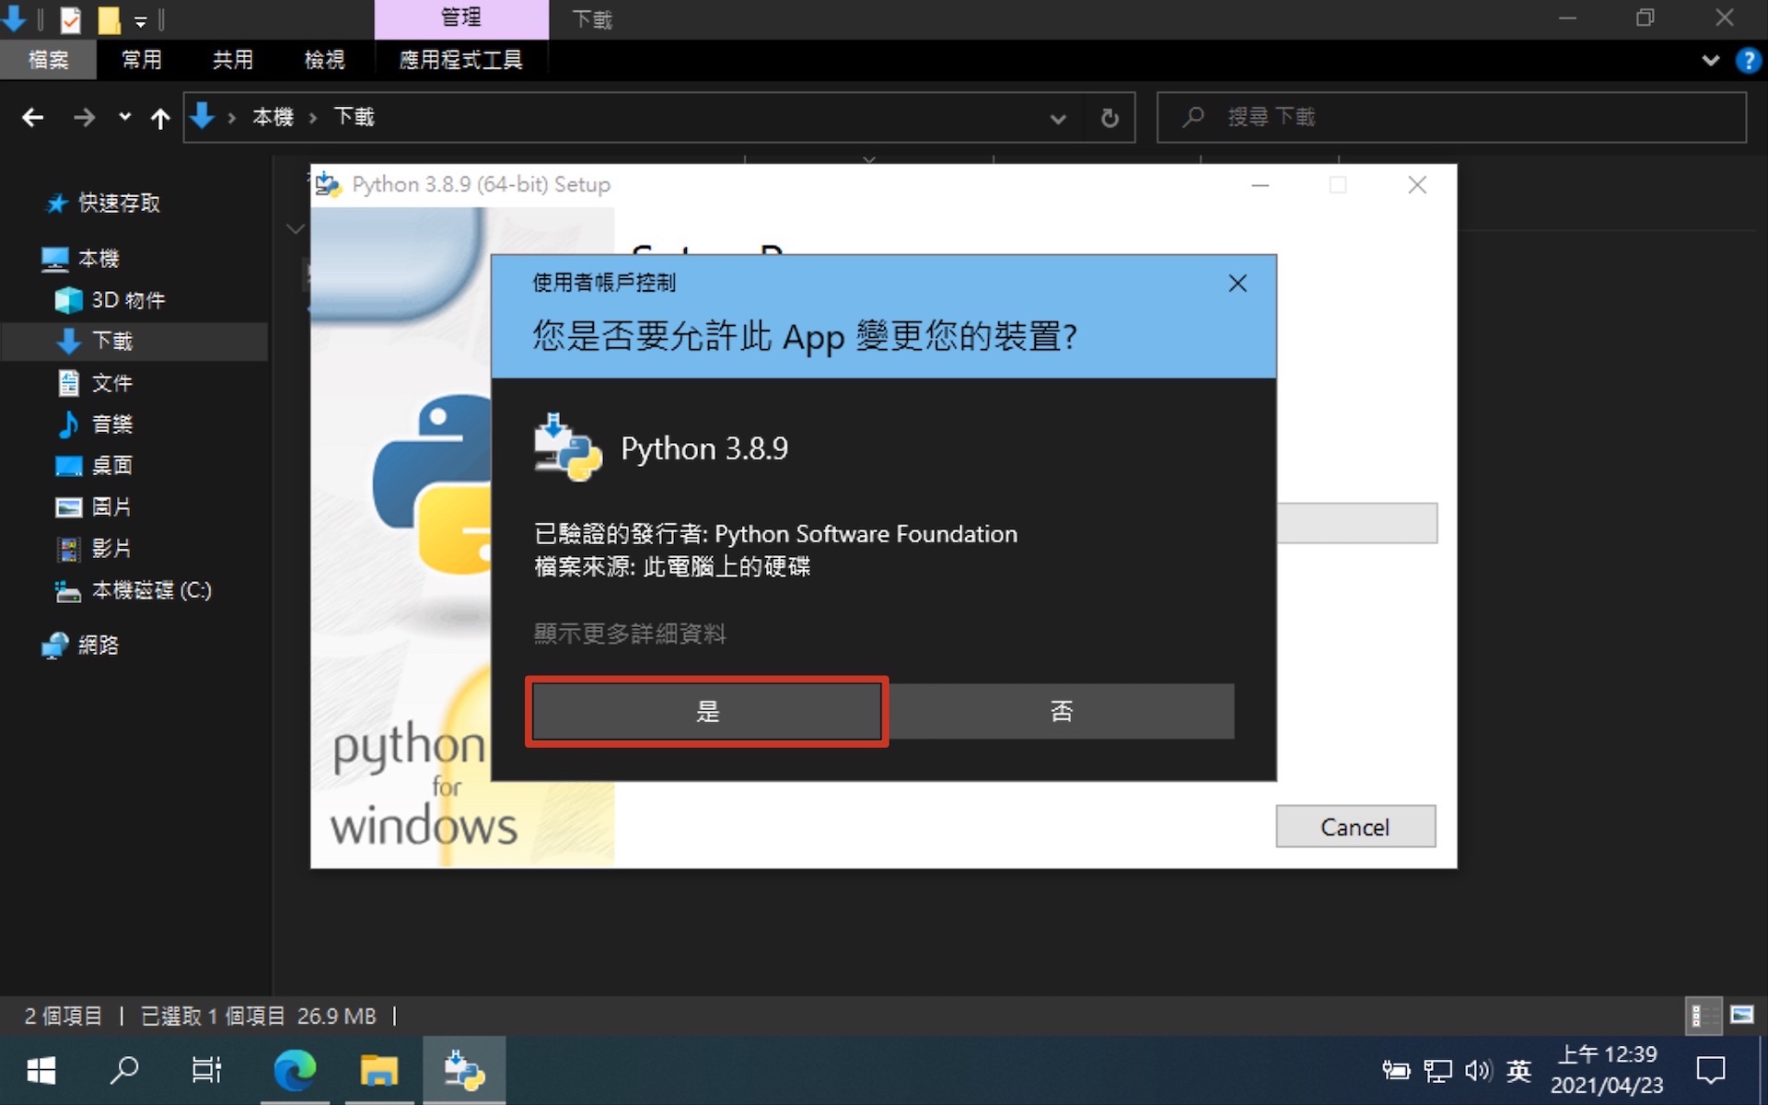Open clock showing 上午 12:39
This screenshot has height=1105, width=1768.
pos(1607,1070)
